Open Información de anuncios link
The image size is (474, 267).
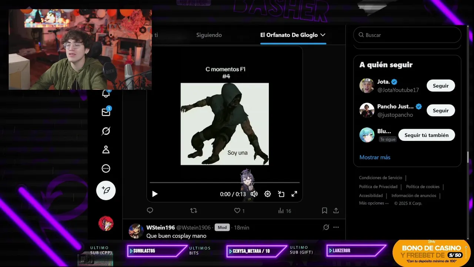414,195
